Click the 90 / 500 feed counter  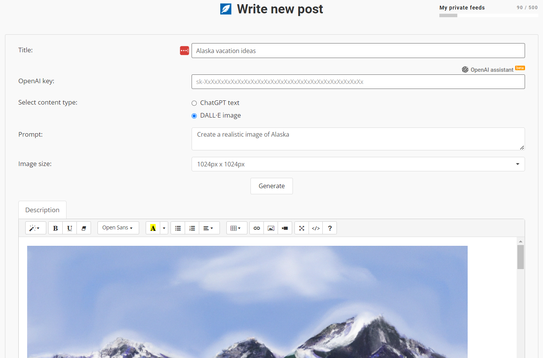527,8
